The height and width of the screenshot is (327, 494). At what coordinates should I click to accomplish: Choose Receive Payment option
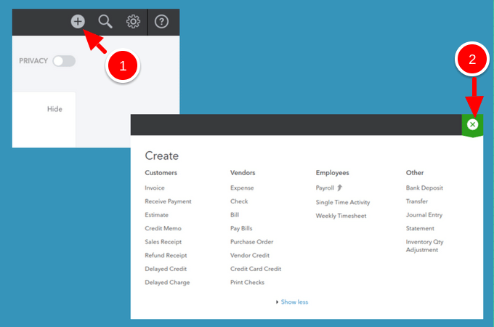[168, 201]
